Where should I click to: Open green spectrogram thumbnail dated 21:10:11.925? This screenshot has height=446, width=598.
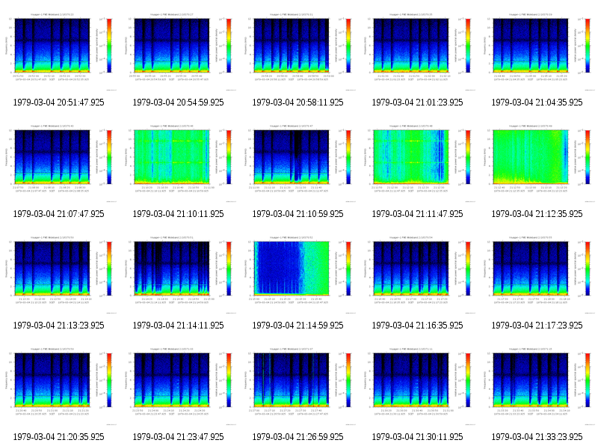click(178, 162)
